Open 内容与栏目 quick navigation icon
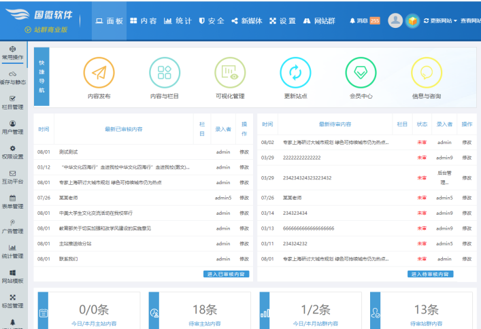The image size is (481, 329). pyautogui.click(x=164, y=73)
